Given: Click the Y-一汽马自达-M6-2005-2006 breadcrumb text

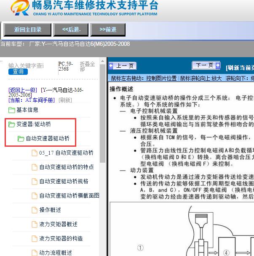Looking at the screenshot, I should coord(46,92).
